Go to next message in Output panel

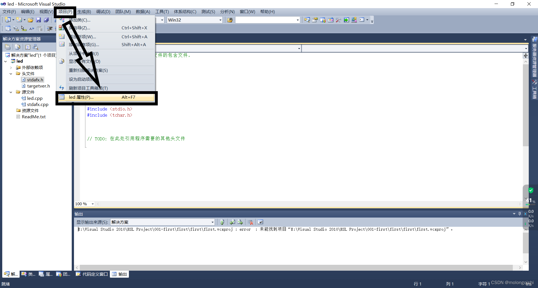pos(240,222)
